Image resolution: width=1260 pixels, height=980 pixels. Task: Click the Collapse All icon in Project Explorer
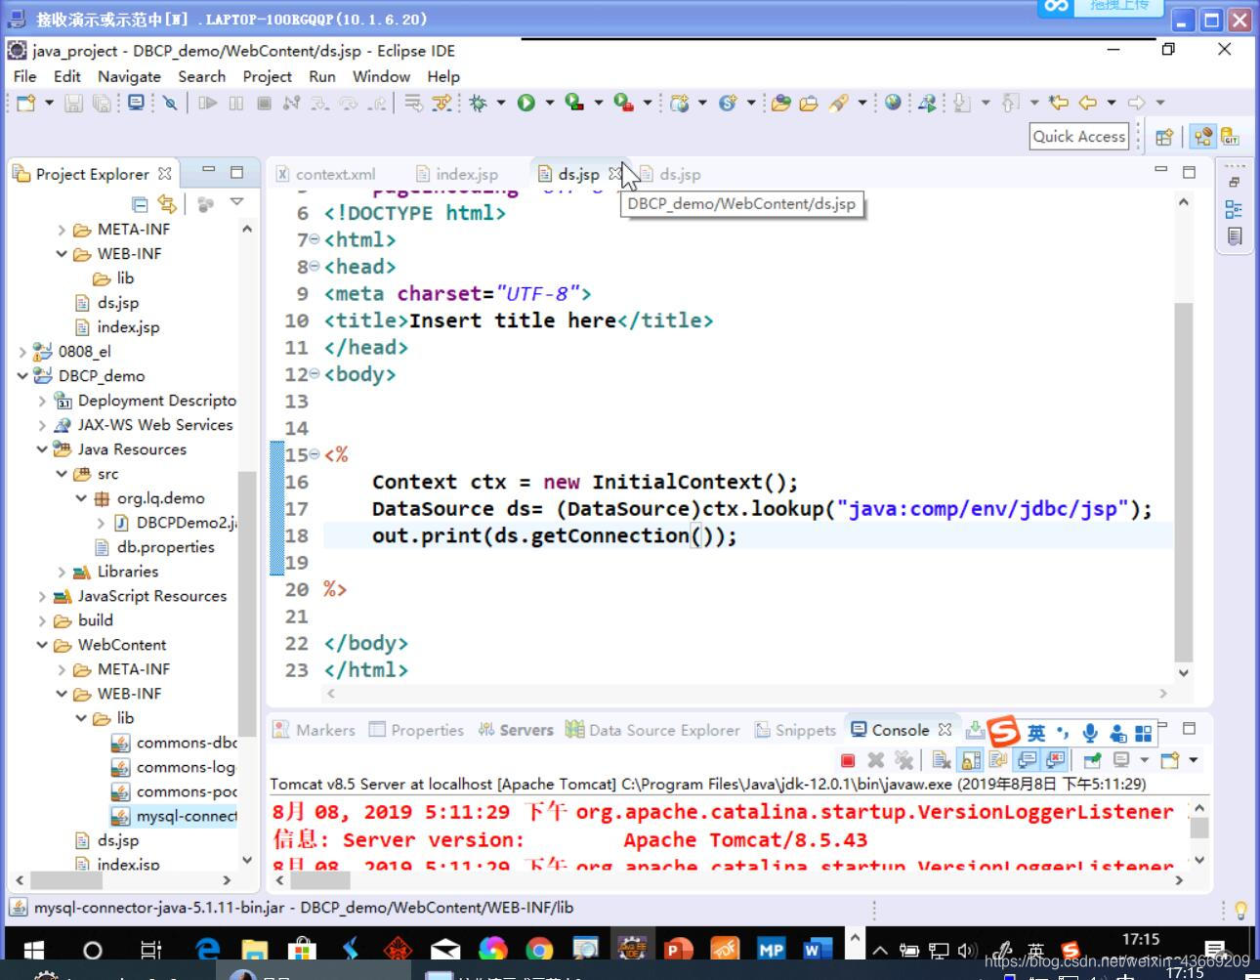(x=140, y=203)
